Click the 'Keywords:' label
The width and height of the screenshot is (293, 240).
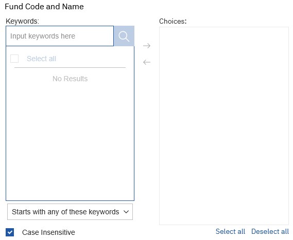23,21
